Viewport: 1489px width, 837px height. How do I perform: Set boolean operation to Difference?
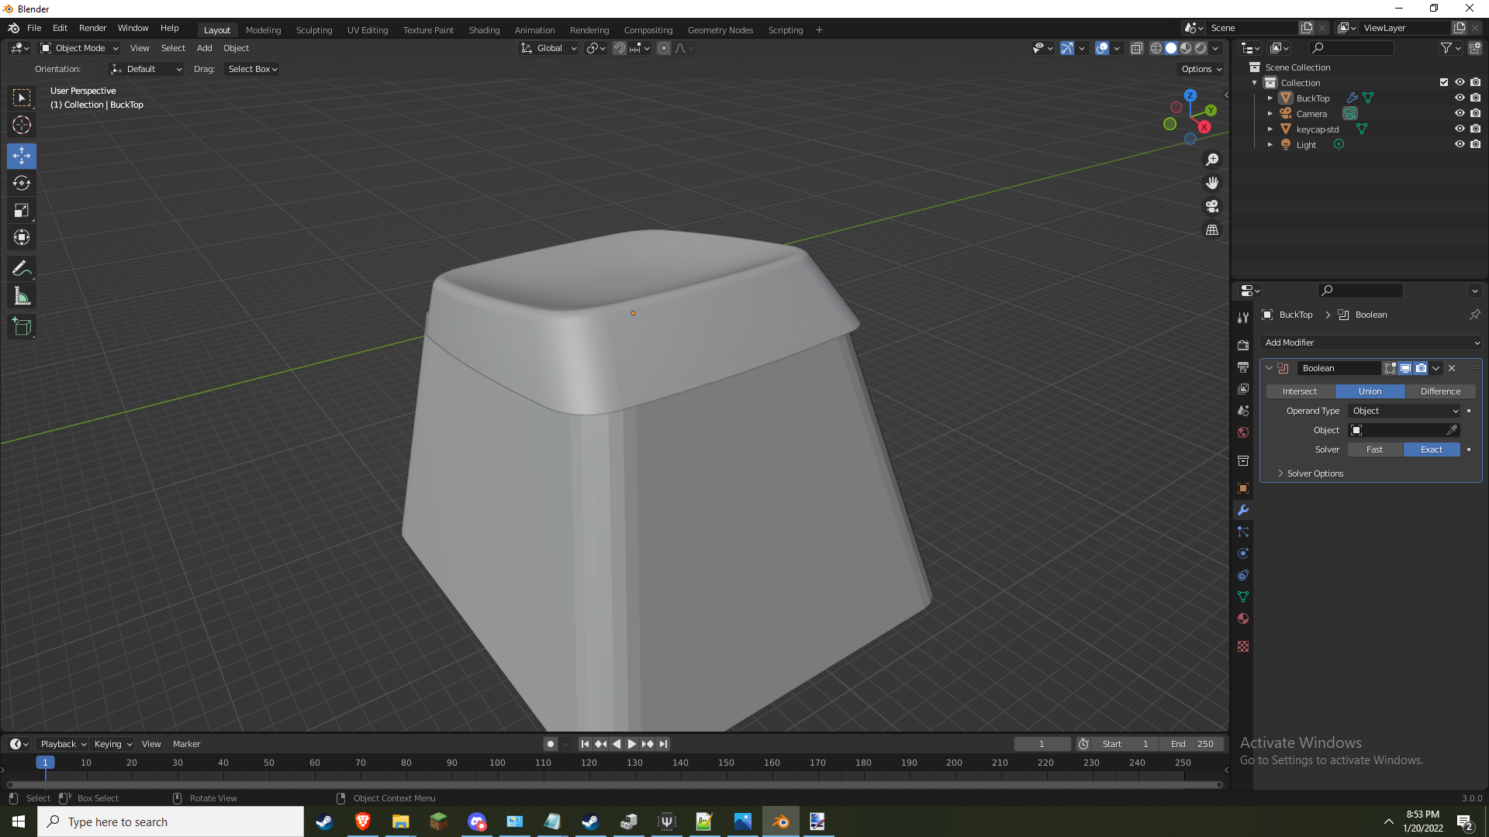(1440, 391)
